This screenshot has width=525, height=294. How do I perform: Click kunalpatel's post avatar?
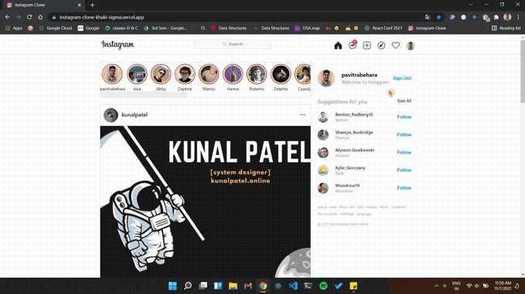coord(111,115)
